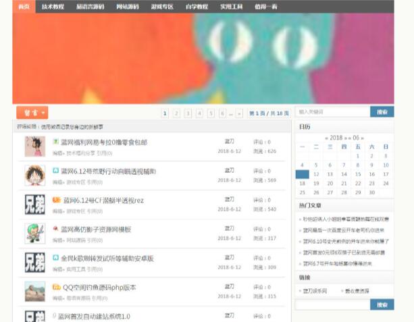Screen dimensions: 414x322
Task: Open the 游戏专区 tab in top navigation
Action: [162, 7]
